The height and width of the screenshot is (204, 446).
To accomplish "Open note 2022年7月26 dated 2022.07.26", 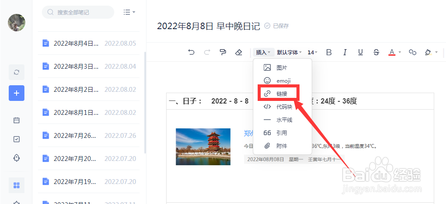I will point(89,136).
